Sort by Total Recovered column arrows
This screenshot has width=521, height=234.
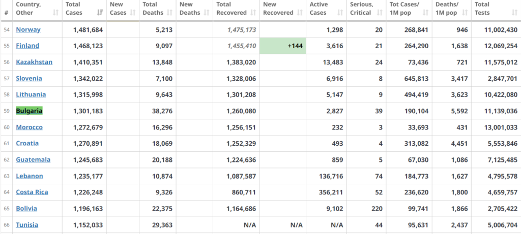253,13
